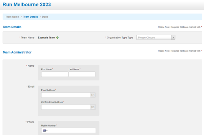This screenshot has height=135, width=204.
Task: Click the Email field group label
Action: click(x=31, y=87)
